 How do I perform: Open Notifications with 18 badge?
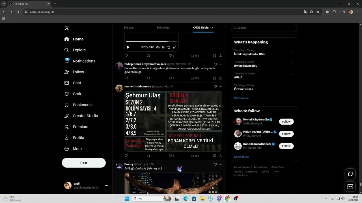pos(80,61)
